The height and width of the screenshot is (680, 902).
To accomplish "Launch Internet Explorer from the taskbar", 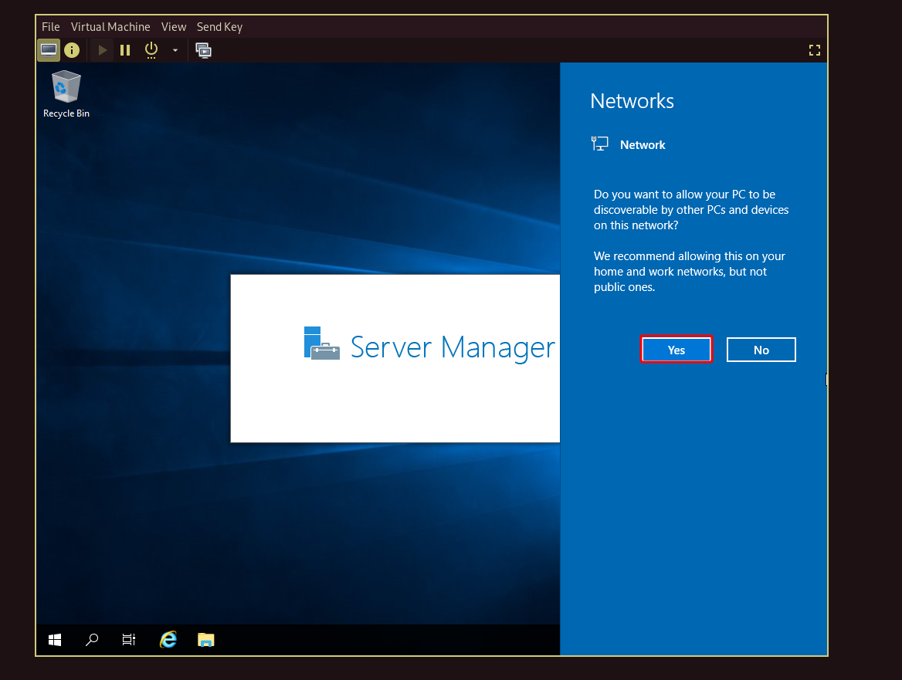I will (168, 640).
